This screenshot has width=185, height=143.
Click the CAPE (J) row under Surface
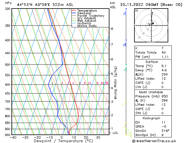(153, 83)
